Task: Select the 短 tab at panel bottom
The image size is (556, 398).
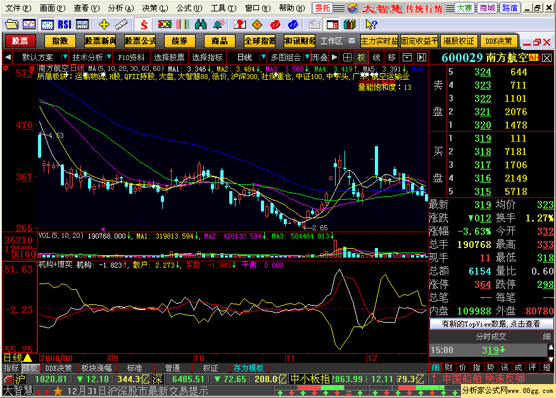Action: coord(547,368)
